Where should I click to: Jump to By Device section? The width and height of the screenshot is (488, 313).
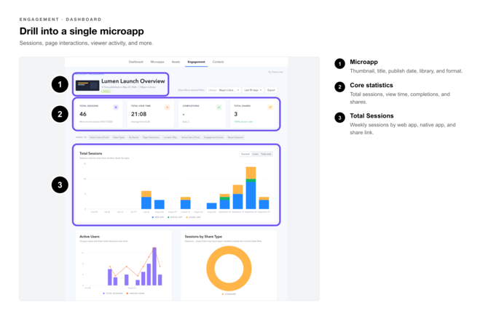[x=133, y=137]
